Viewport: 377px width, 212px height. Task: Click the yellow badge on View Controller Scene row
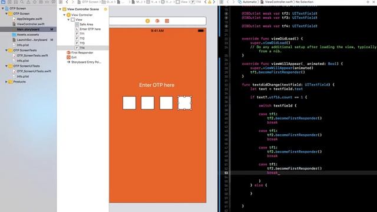[105, 9]
